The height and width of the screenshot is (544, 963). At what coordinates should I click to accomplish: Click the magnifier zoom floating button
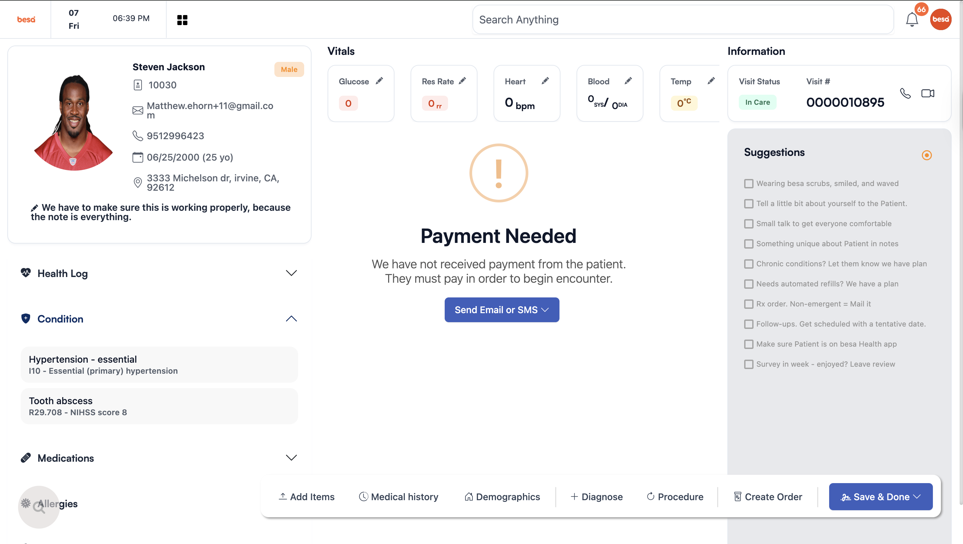[39, 507]
